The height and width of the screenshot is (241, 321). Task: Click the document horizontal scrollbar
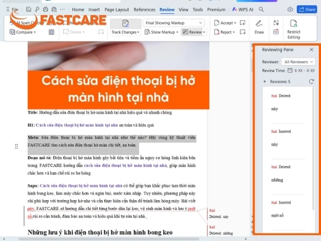point(109,239)
